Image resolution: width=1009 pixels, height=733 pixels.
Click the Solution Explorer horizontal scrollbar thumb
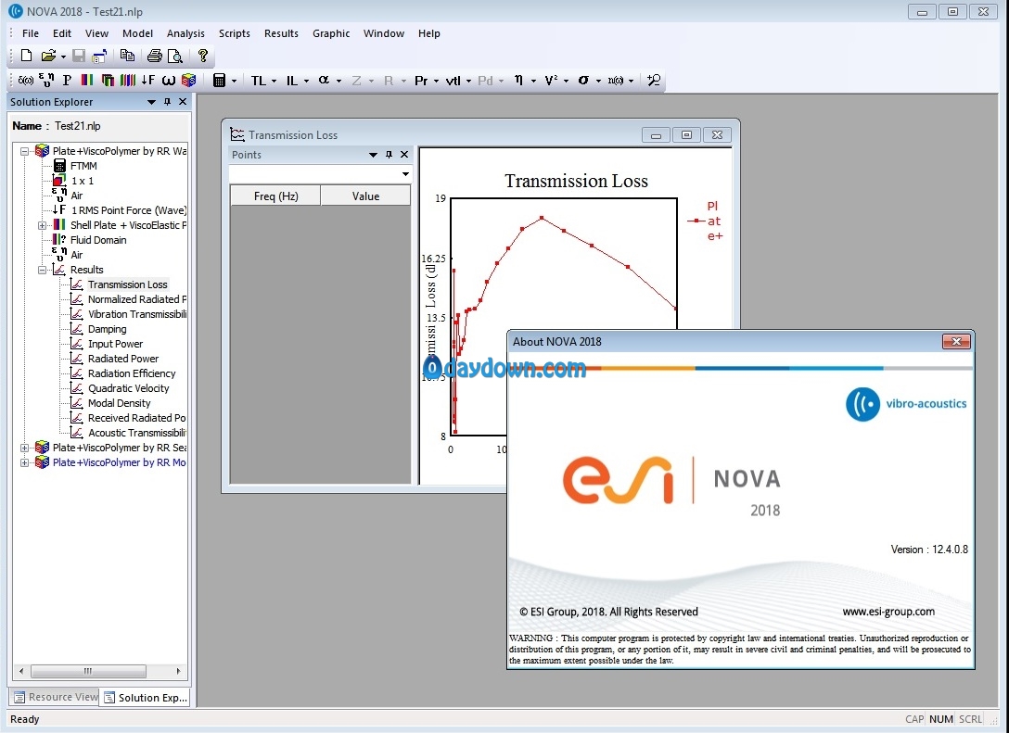click(x=88, y=671)
